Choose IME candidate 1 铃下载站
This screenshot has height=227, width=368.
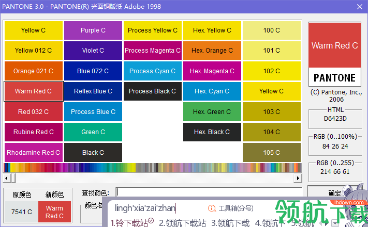[x=132, y=222]
